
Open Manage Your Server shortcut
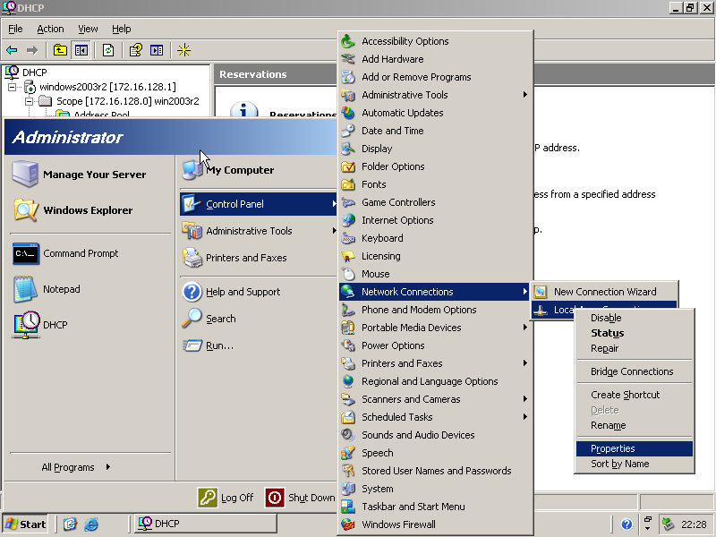click(93, 175)
